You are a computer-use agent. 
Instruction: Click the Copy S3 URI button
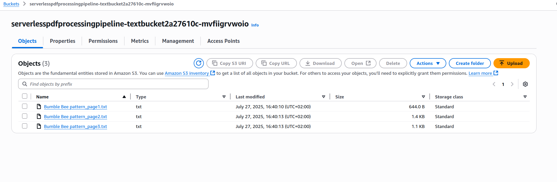click(x=229, y=63)
